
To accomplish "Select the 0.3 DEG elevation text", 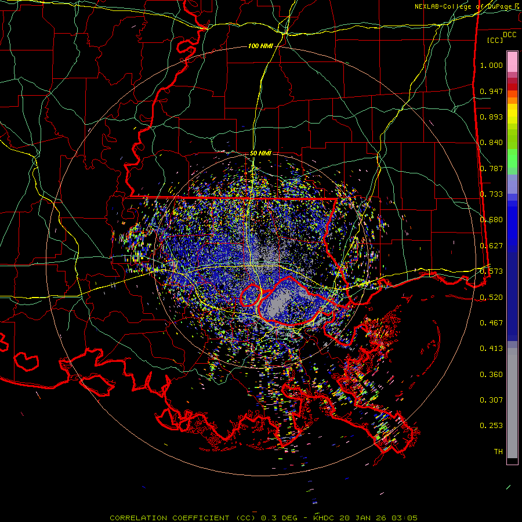I will [x=279, y=518].
